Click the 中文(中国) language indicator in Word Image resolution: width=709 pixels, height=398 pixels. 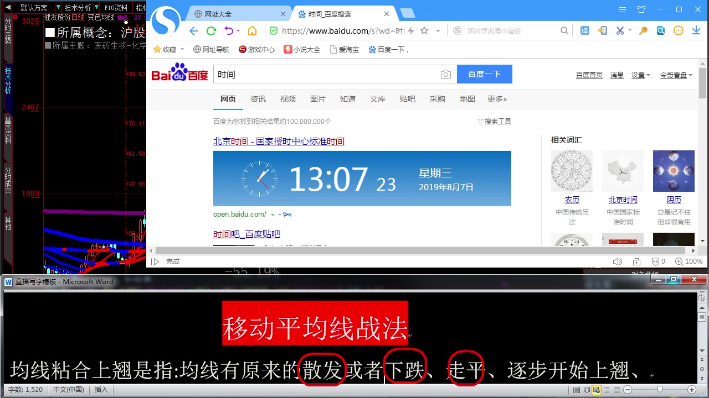[69, 390]
